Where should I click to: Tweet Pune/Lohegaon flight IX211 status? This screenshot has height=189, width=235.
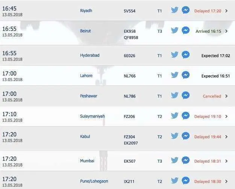click(174, 180)
